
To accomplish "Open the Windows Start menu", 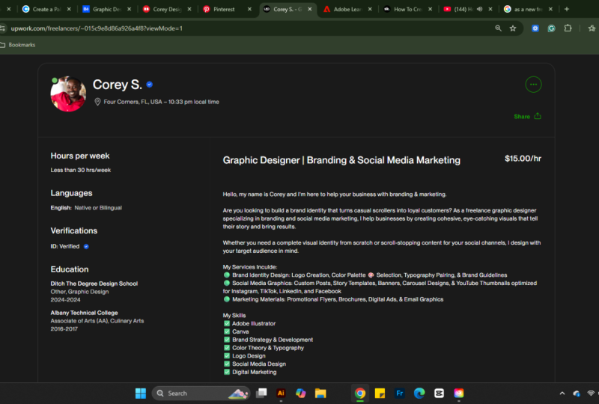I will pos(141,393).
